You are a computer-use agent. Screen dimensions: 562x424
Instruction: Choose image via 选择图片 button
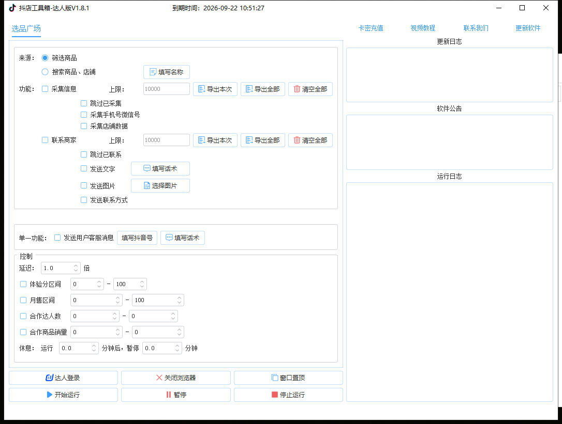pyautogui.click(x=160, y=186)
